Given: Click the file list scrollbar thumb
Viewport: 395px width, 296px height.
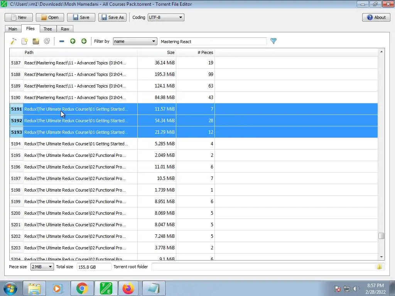Looking at the screenshot, I should [x=381, y=236].
